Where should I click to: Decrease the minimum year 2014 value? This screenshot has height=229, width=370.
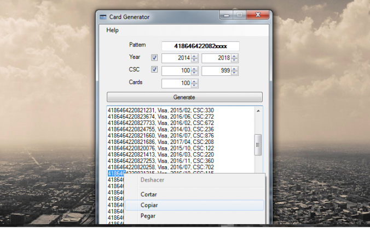click(194, 60)
